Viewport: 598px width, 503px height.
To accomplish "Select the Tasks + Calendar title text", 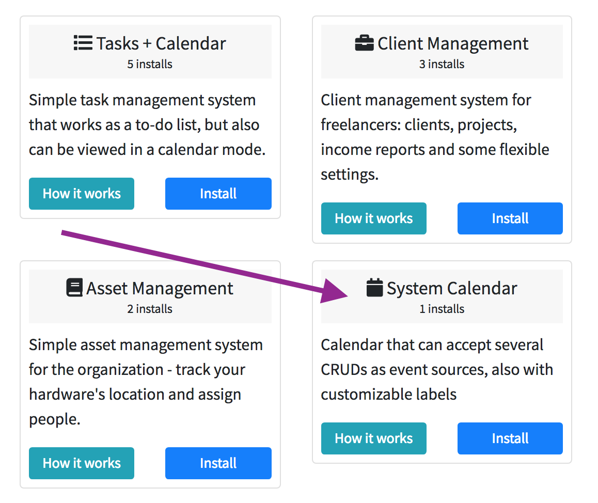I will [x=161, y=43].
